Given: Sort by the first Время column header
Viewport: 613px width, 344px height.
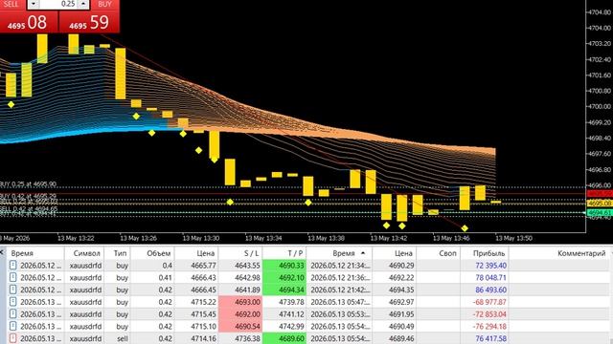Looking at the screenshot, I should pos(35,253).
